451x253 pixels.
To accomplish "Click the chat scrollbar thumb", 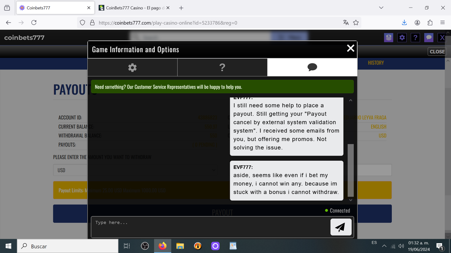I will 351,170.
